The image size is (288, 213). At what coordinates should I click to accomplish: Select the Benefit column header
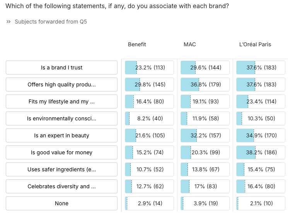point(137,44)
